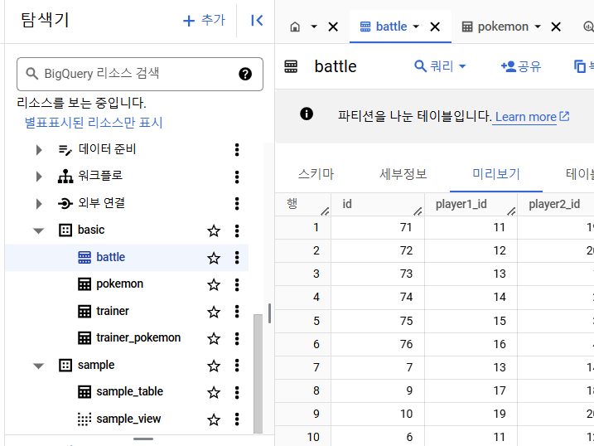Open the 쿼리 dropdown
Viewport: 594px width, 446px height.
[440, 66]
